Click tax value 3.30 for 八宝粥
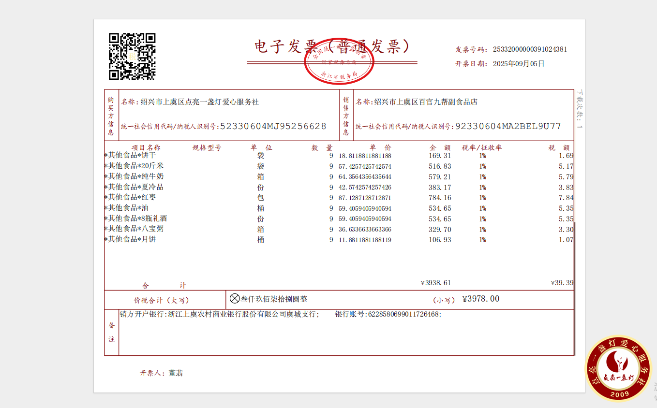Screen dimensions: 657x408 [566, 230]
